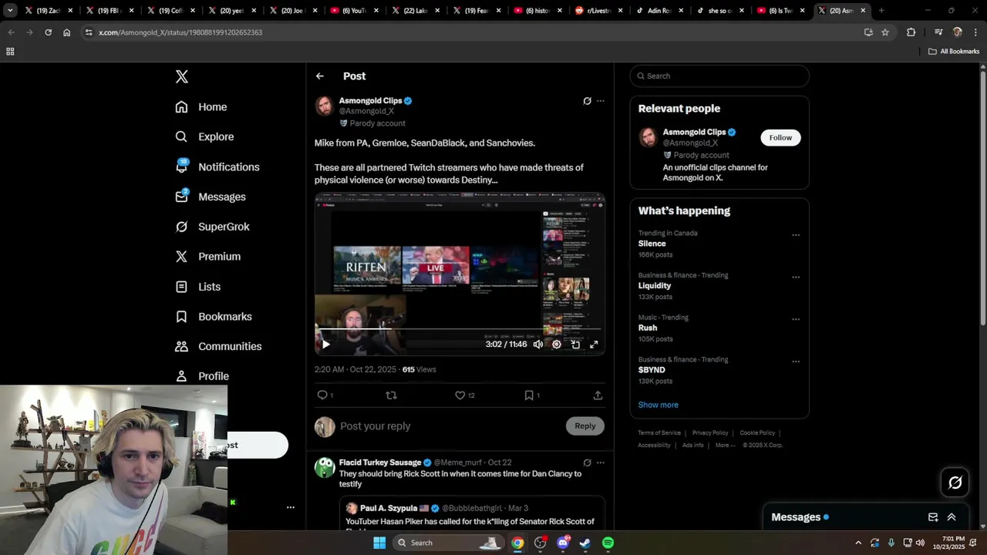987x555 pixels.
Task: Open more options for Rush trend
Action: pos(796,319)
